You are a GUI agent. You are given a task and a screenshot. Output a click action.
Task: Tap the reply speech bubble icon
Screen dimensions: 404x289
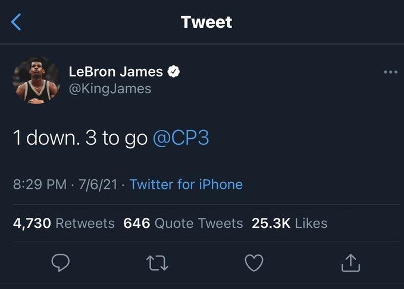pyautogui.click(x=61, y=262)
